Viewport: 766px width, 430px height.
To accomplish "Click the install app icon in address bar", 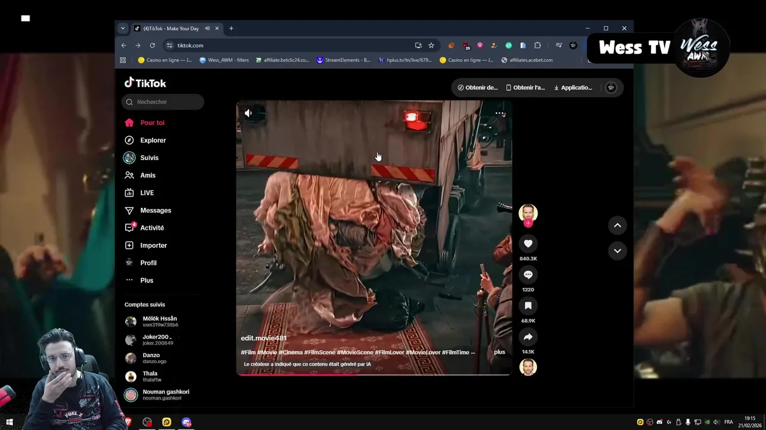I will point(418,45).
